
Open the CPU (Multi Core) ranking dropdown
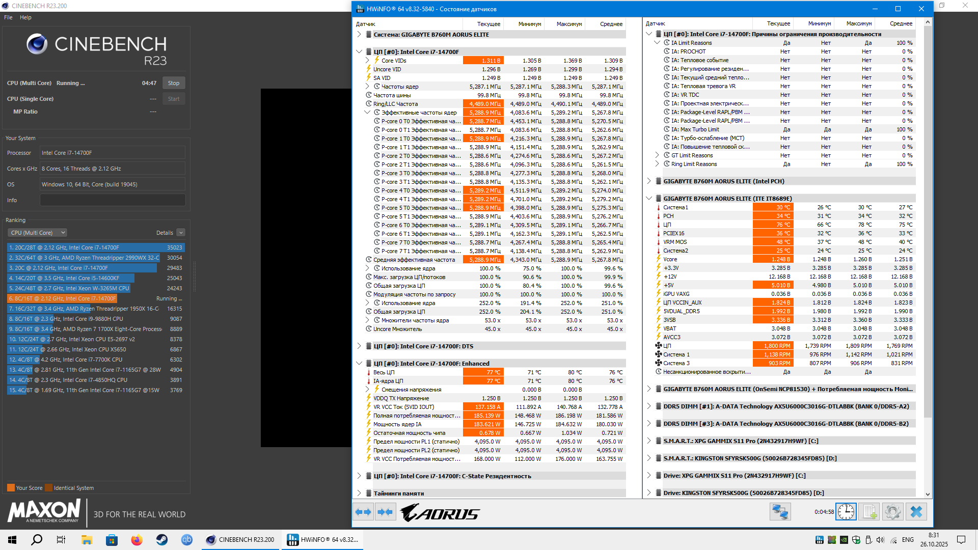coord(37,233)
